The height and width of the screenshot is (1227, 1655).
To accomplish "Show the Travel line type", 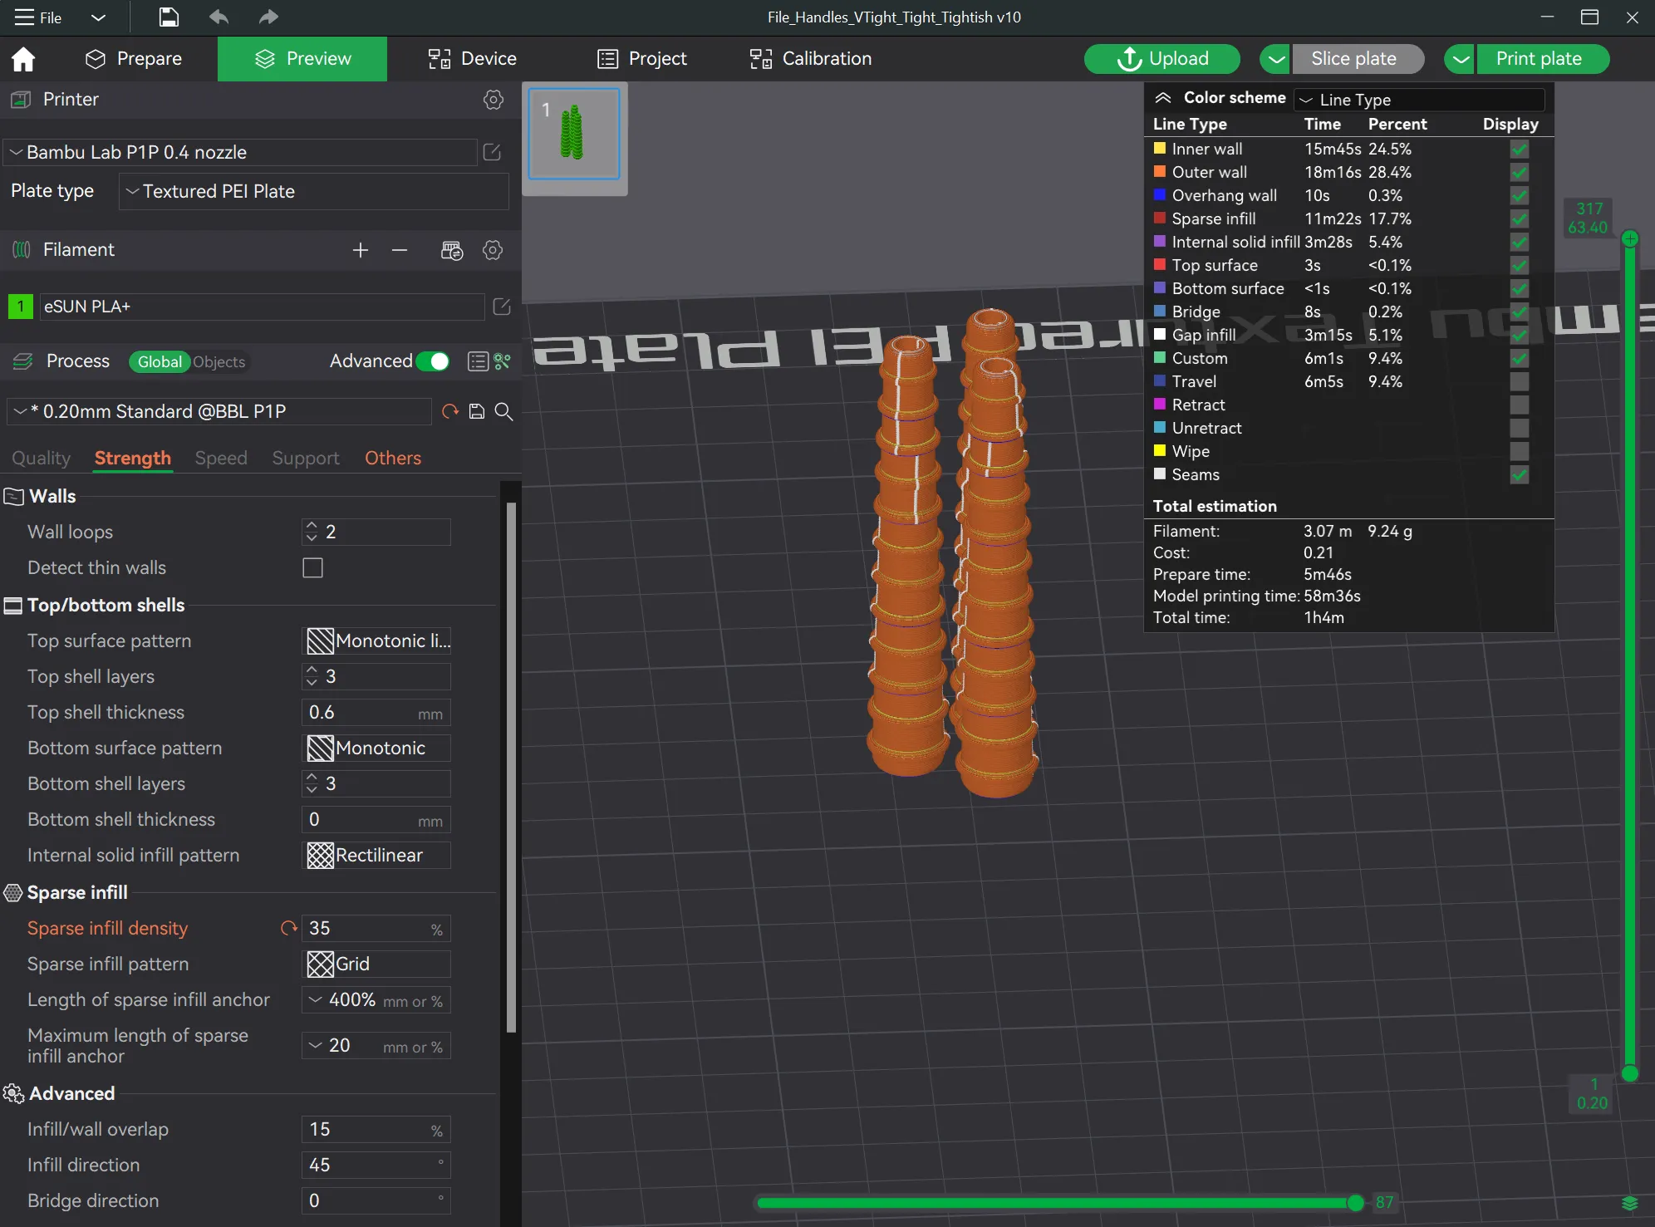I will (x=1519, y=381).
